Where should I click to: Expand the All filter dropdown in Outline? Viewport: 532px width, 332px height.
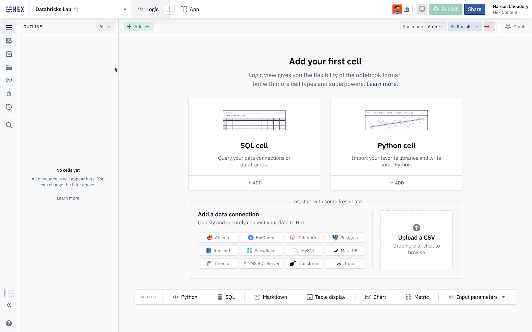105,26
